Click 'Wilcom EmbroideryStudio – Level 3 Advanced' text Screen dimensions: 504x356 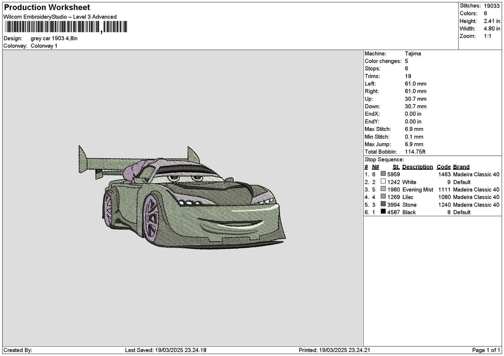(x=60, y=17)
